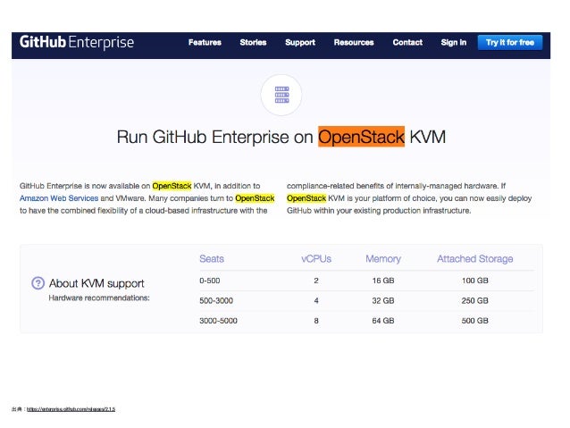Click the 100 GB storage value
This screenshot has width=570, height=428.
[474, 281]
